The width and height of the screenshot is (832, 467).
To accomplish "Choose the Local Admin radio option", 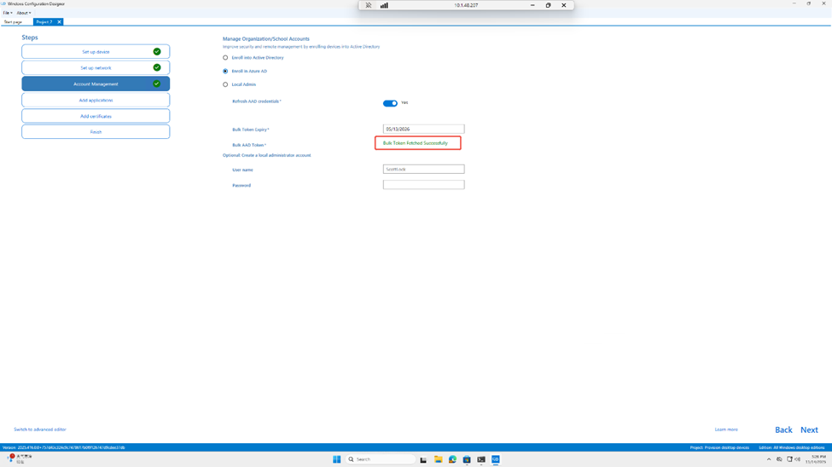I will (x=225, y=84).
